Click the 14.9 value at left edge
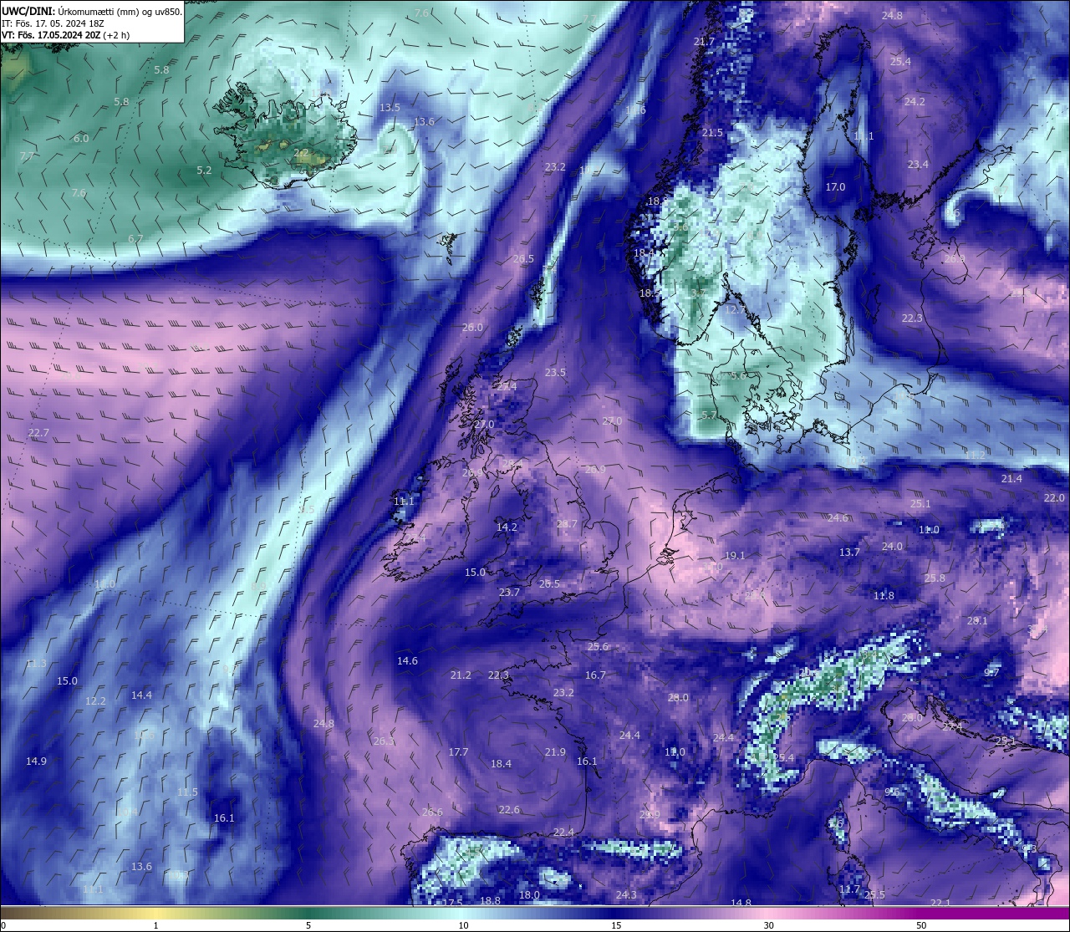This screenshot has width=1070, height=932. pos(36,761)
